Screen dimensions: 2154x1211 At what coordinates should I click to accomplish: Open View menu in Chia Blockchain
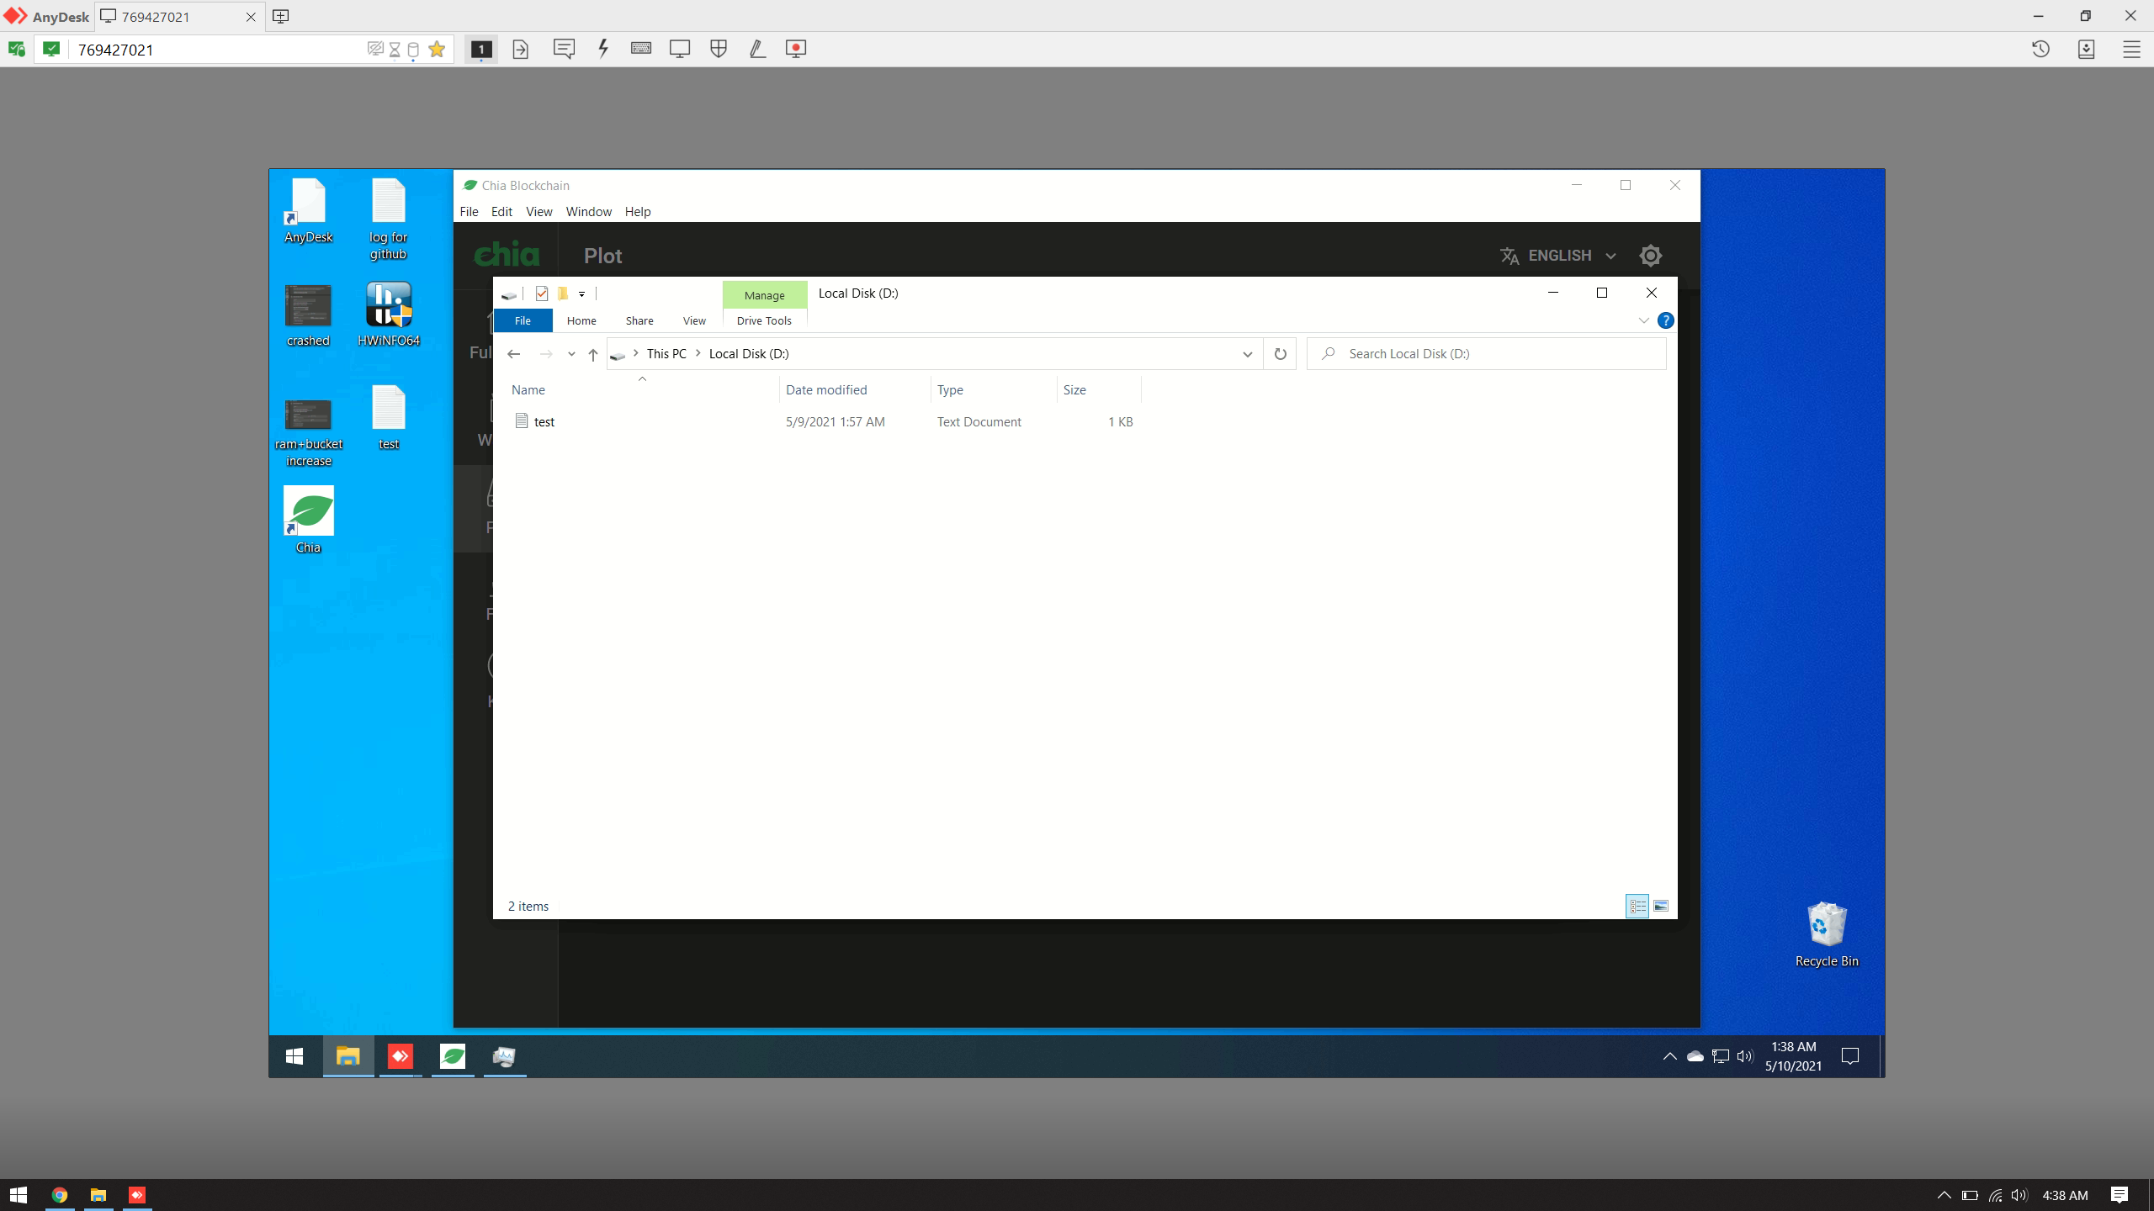tap(538, 212)
